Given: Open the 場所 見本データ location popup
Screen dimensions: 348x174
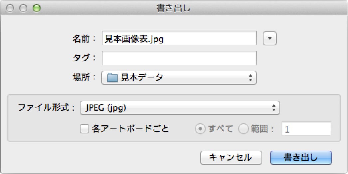Looking at the screenshot, I should [179, 78].
